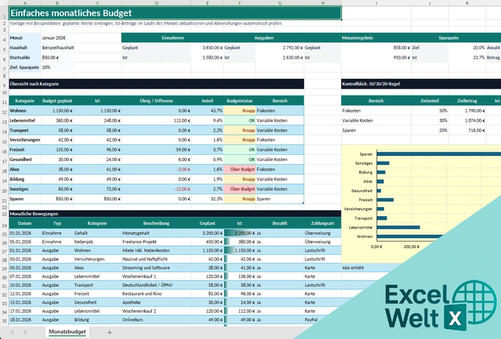Select Lebensmittel difference 112,00 €
This screenshot has width=501, height=339.
point(157,120)
